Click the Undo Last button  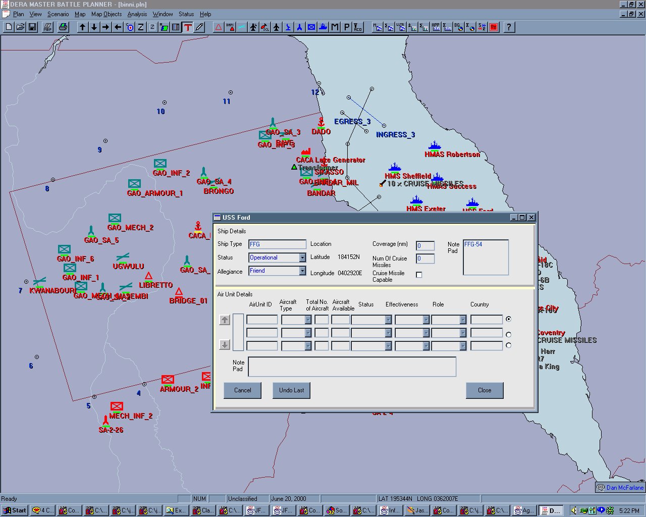point(292,390)
